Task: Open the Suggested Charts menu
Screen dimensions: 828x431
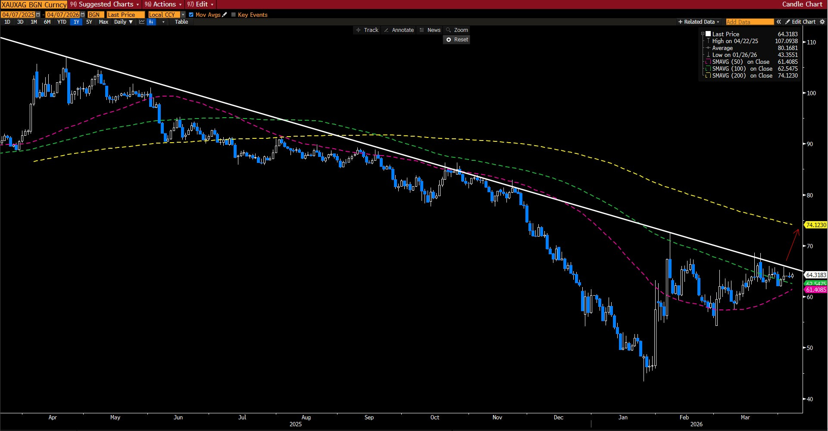Action: 106,4
